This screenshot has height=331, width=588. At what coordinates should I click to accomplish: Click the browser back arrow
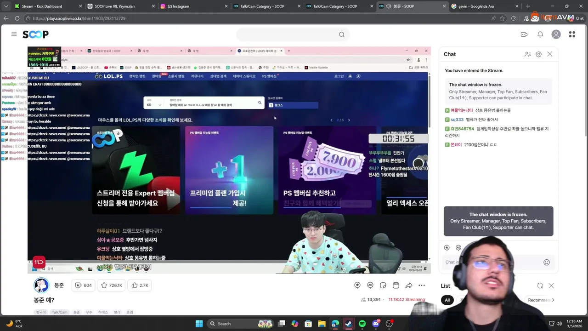pyautogui.click(x=6, y=18)
